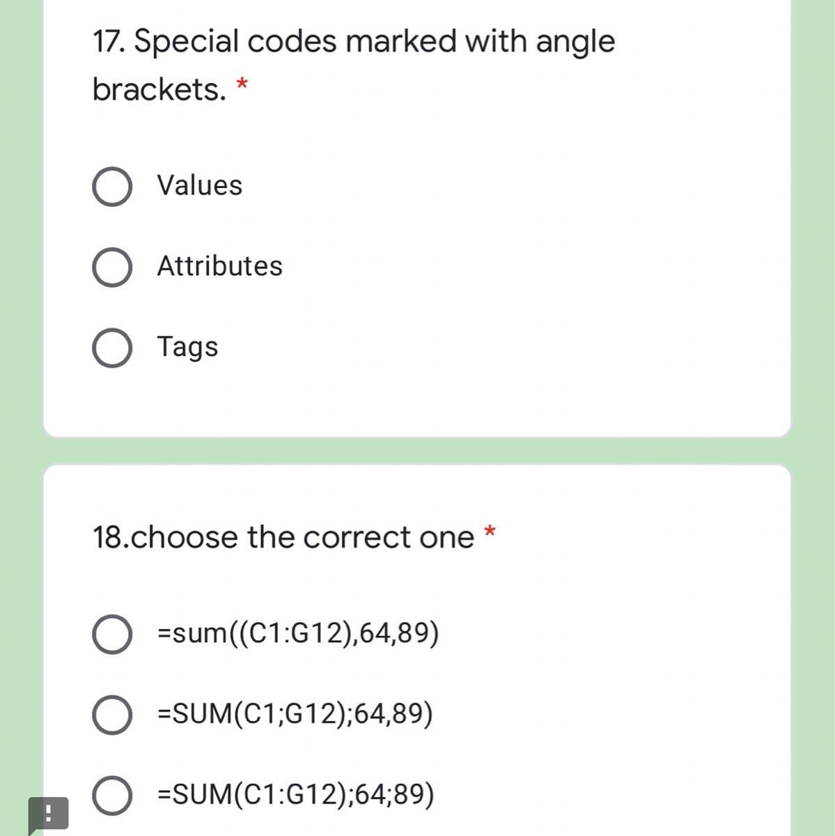Open the report a problem feedback icon
The height and width of the screenshot is (836, 835).
pos(48,814)
